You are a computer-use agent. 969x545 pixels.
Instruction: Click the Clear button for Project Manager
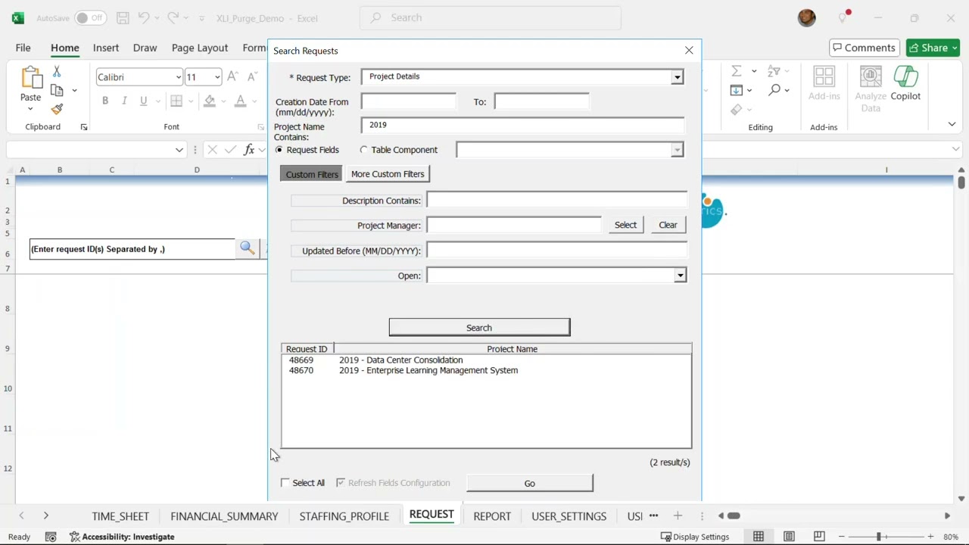pyautogui.click(x=668, y=225)
